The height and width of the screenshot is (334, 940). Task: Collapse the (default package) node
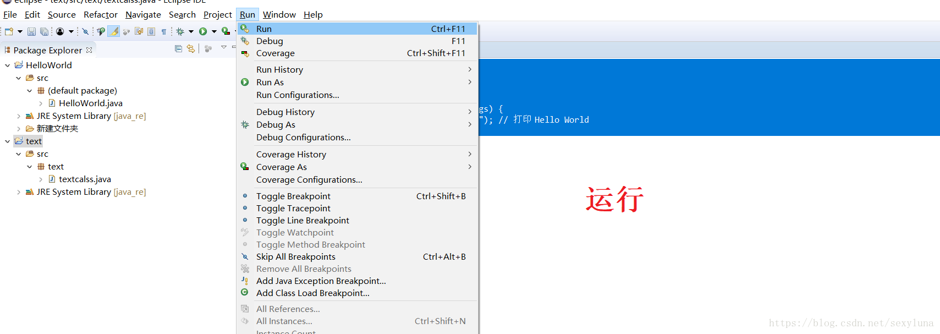pyautogui.click(x=29, y=91)
